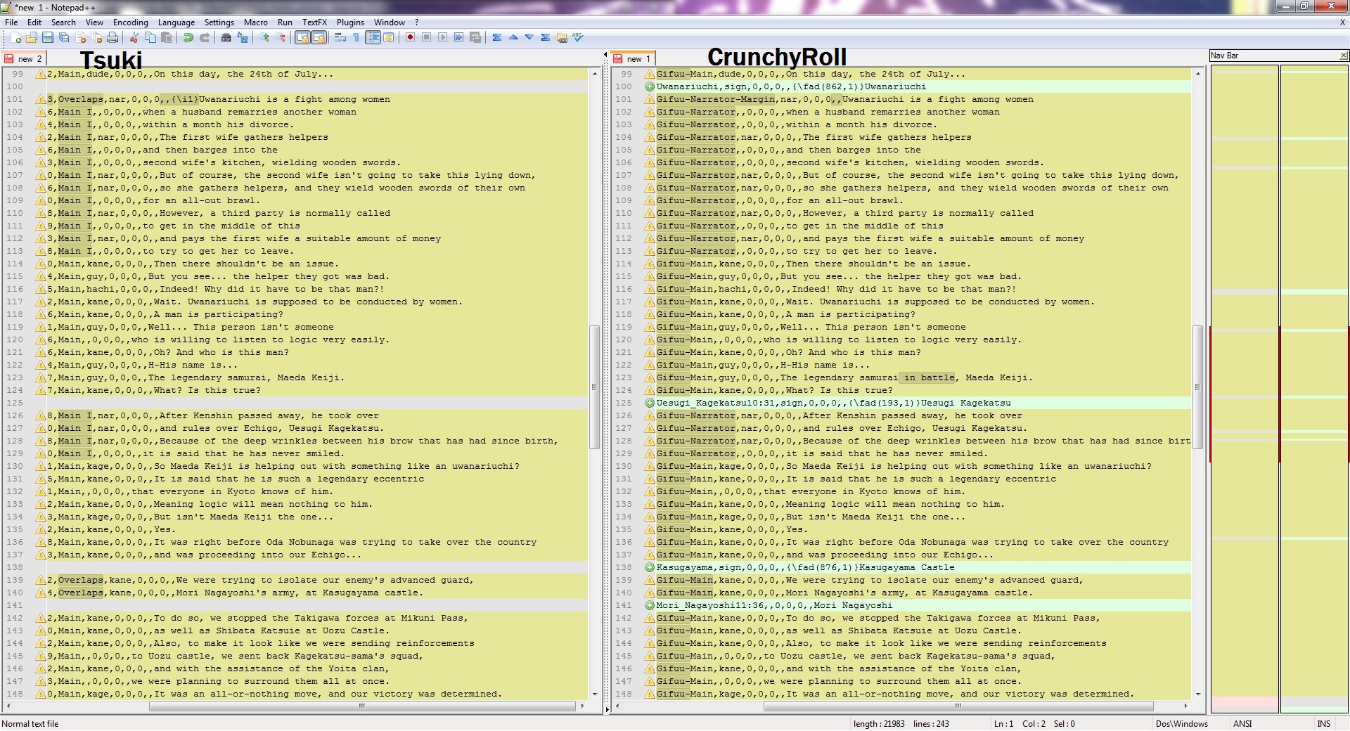Save the current file using the floppy icon
Image resolution: width=1350 pixels, height=731 pixels.
pos(48,38)
